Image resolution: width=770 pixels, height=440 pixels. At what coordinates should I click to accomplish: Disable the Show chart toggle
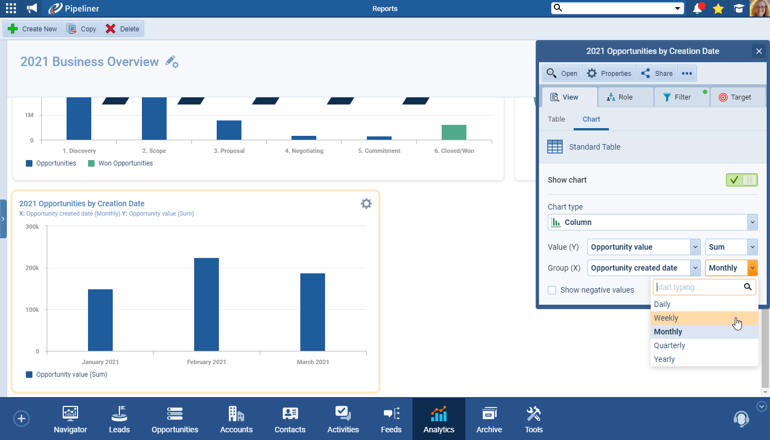[741, 180]
